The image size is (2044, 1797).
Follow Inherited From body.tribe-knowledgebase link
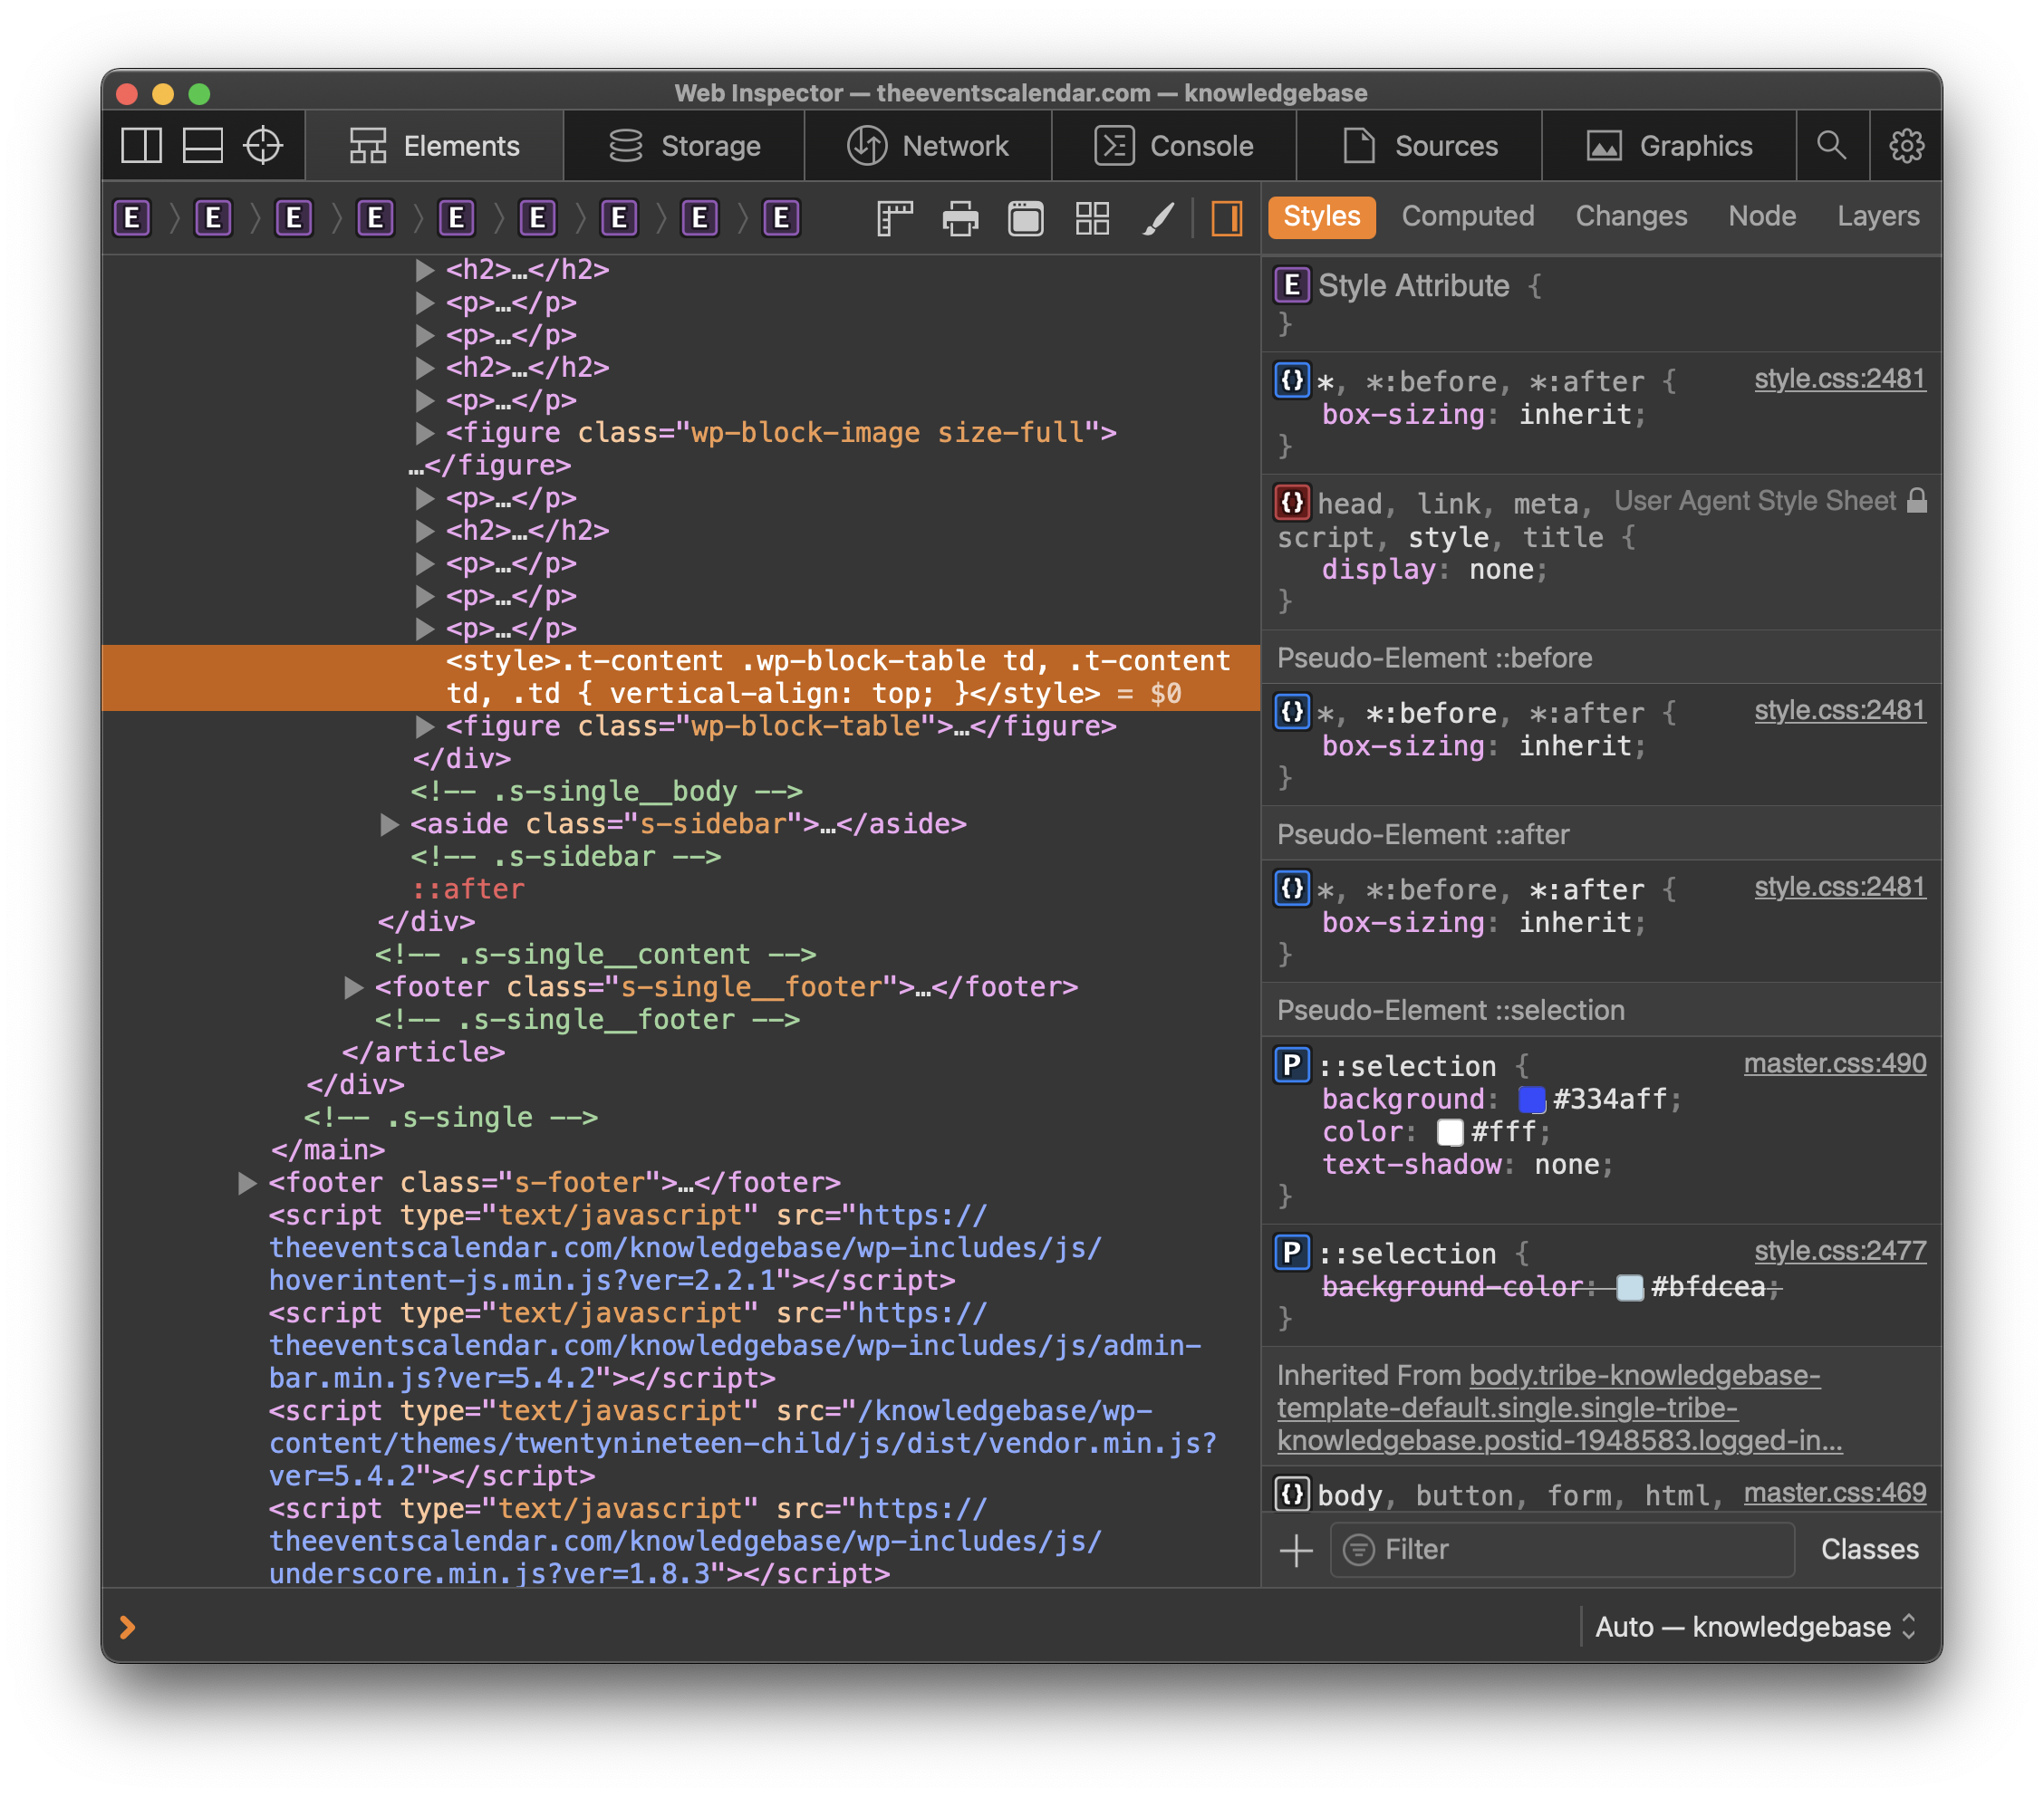(x=1558, y=1408)
